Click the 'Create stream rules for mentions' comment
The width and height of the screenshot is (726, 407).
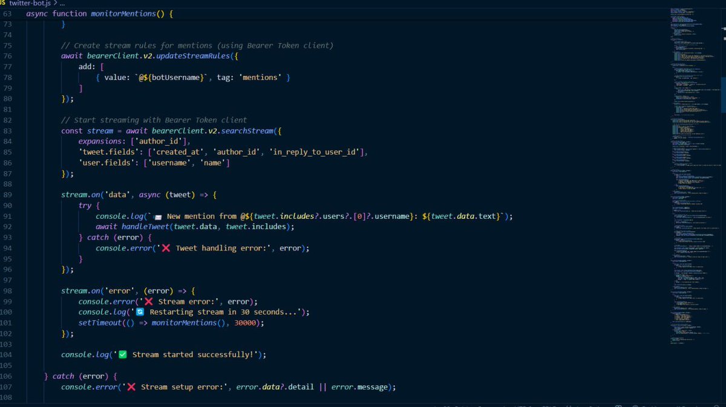197,45
